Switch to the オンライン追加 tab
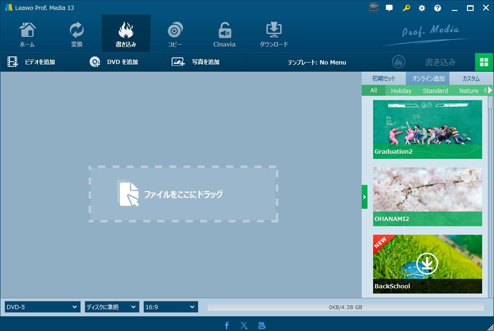This screenshot has width=494, height=331. click(x=428, y=79)
